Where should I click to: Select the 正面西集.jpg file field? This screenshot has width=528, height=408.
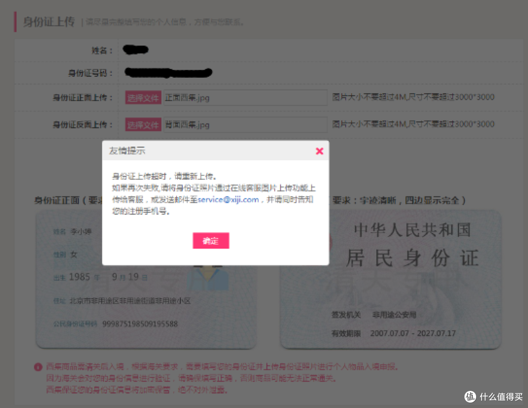pyautogui.click(x=245, y=98)
